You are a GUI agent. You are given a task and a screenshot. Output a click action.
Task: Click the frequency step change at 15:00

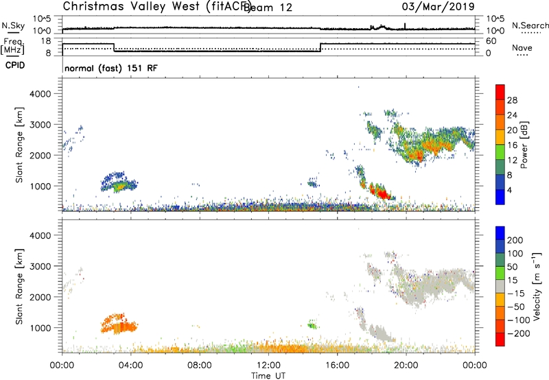coord(320,47)
